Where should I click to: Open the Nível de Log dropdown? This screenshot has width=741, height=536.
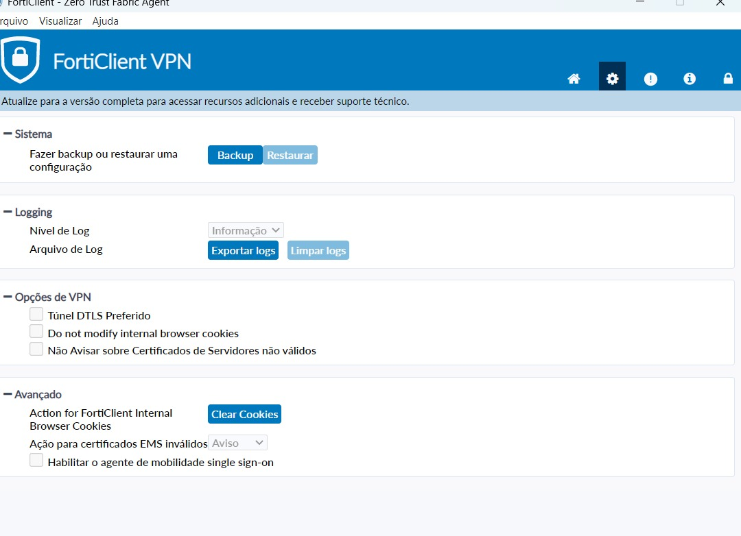(246, 230)
